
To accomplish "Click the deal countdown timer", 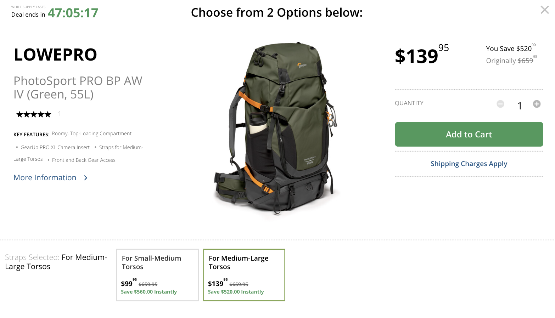I will click(73, 13).
